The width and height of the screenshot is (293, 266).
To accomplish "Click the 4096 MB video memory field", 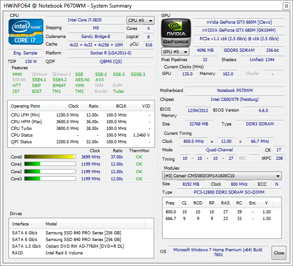I will pos(205,50).
